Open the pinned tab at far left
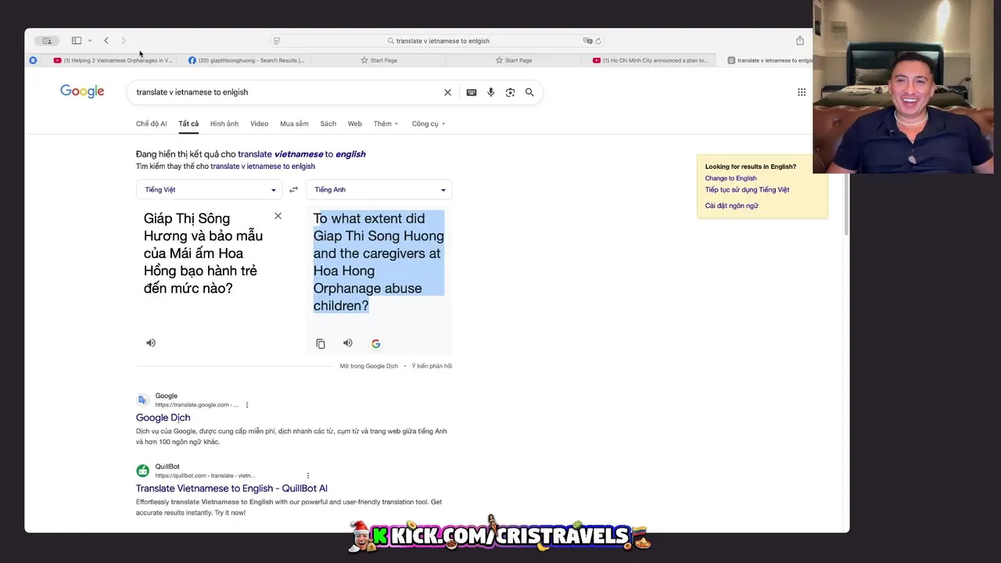The height and width of the screenshot is (563, 1001). [x=33, y=60]
